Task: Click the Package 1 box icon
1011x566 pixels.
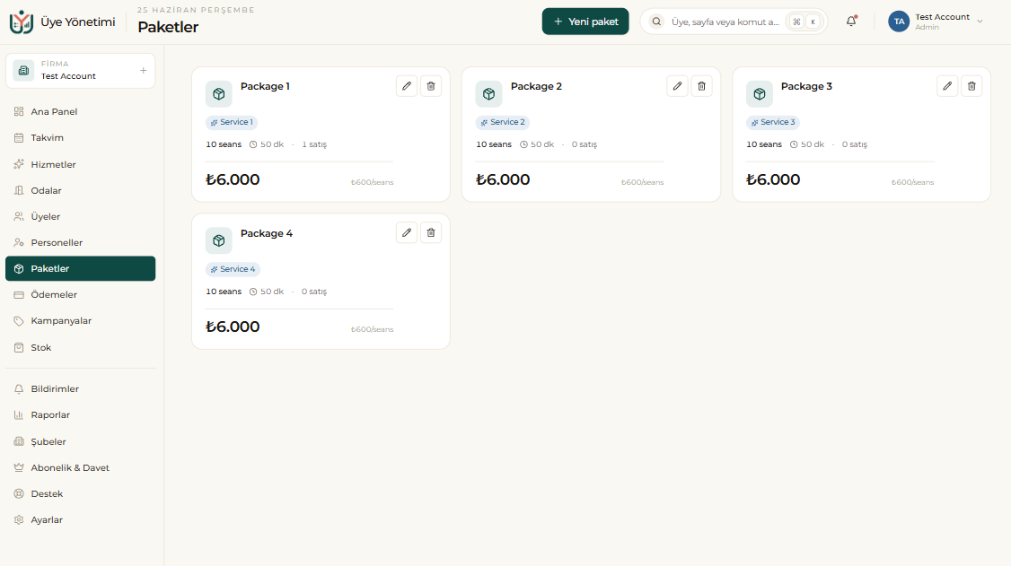Action: point(218,93)
